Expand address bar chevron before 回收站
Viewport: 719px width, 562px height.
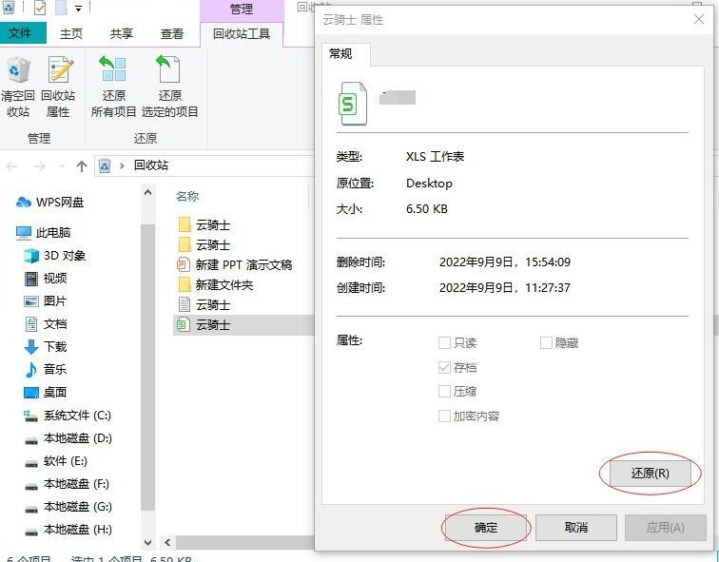click(x=122, y=165)
